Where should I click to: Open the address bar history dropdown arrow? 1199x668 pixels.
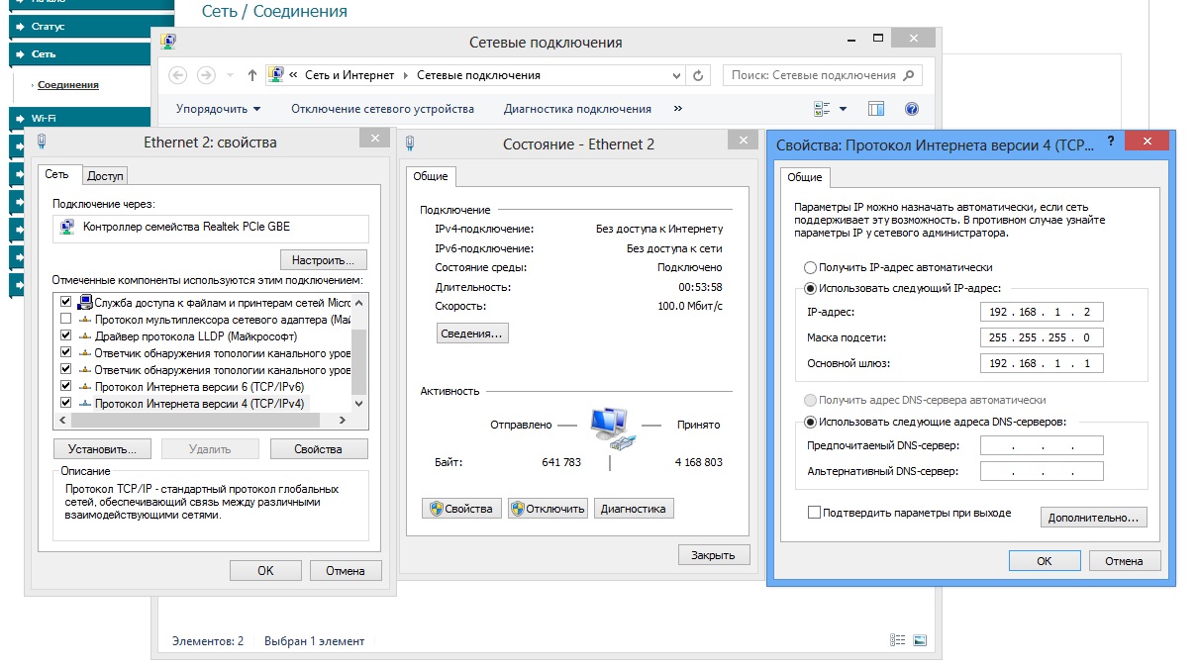tap(676, 75)
